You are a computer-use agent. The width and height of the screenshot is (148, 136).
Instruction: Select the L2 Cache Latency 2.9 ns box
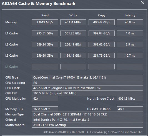pyautogui.click(x=130, y=44)
